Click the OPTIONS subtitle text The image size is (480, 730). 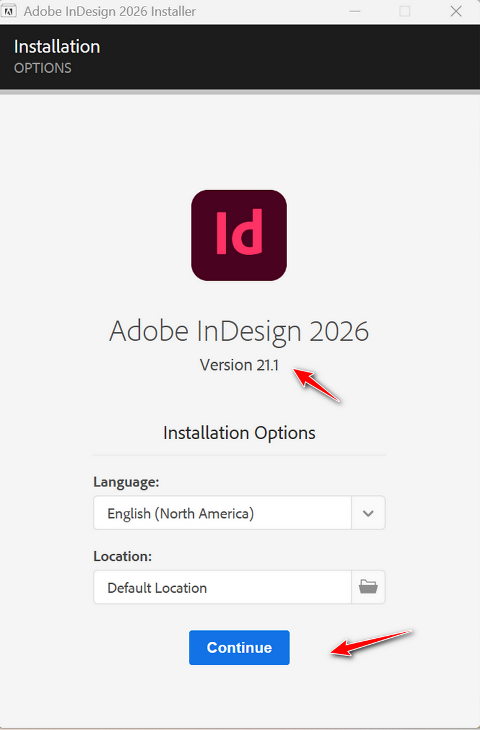(x=43, y=68)
